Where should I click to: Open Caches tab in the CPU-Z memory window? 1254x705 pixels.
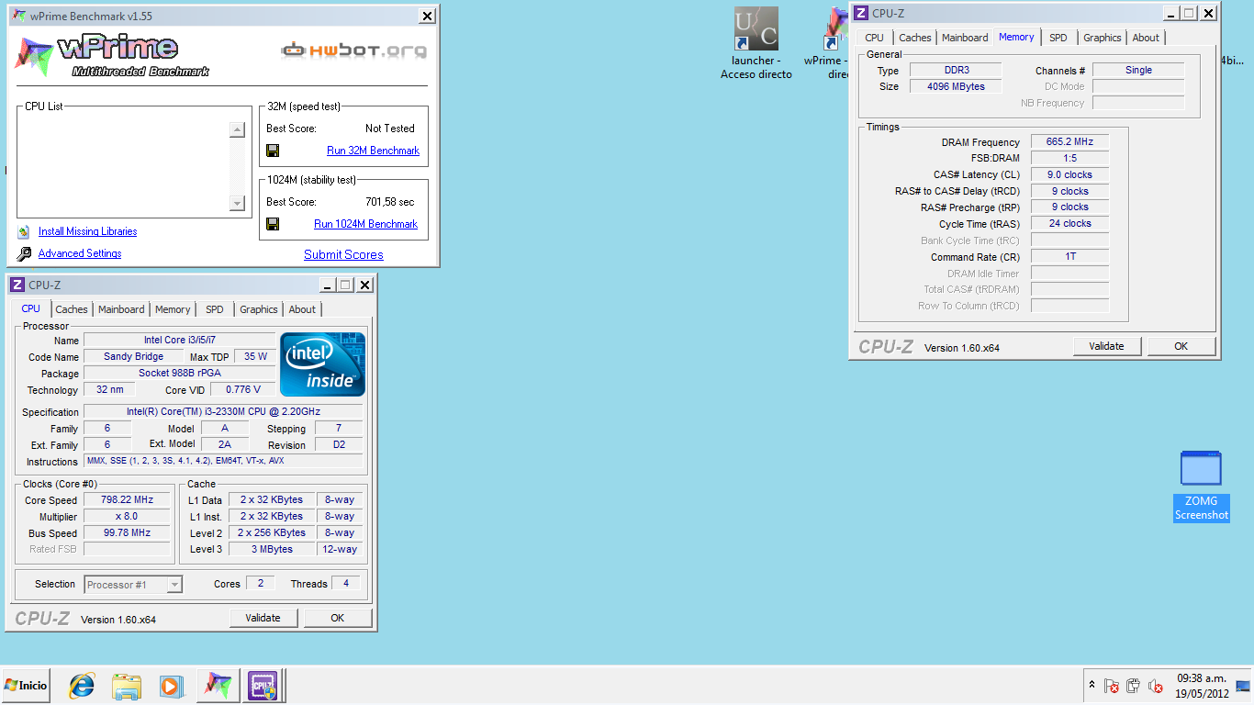(x=915, y=38)
